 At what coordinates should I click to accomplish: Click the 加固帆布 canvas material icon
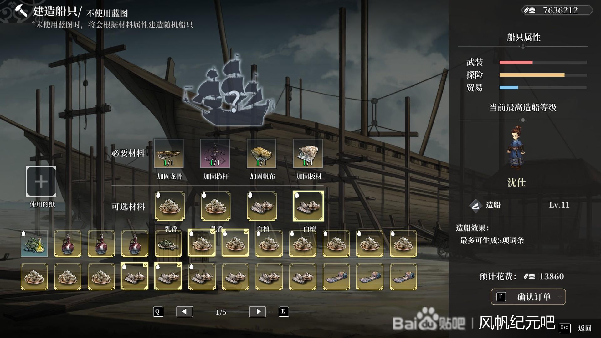261,154
